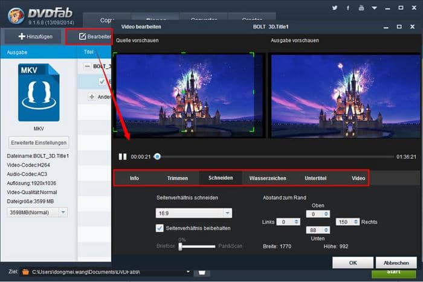
Task: Click the Briefbox Pan&Scan slider handle
Action: tap(180, 246)
